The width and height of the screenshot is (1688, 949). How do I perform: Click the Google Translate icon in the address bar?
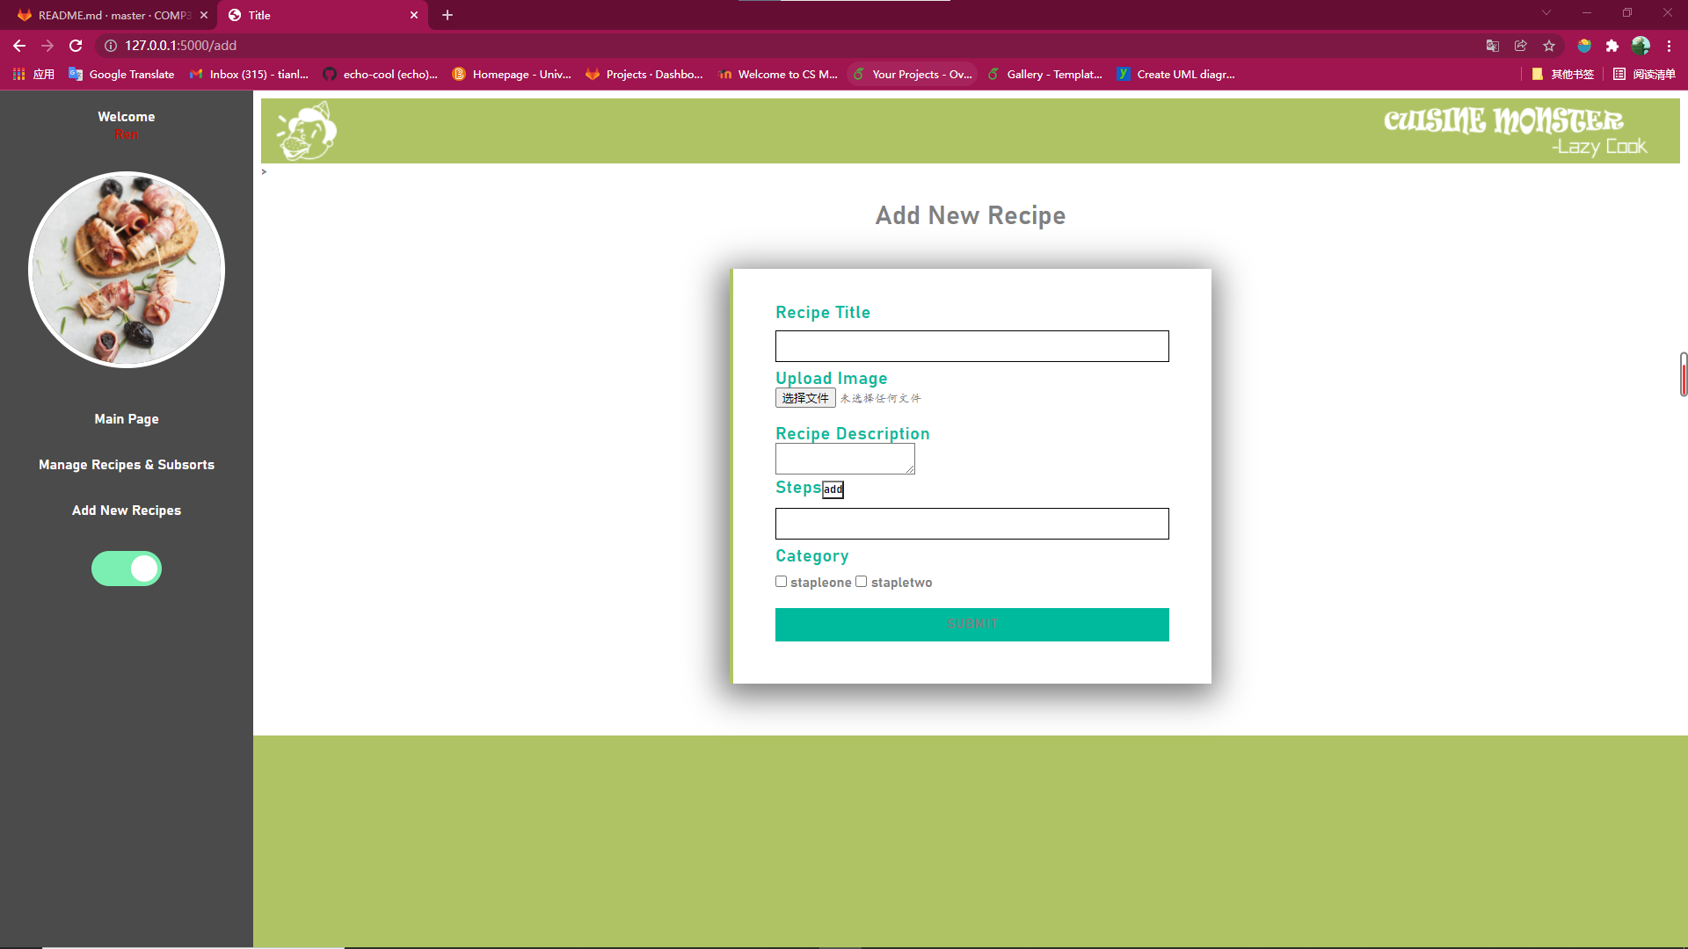(x=1492, y=46)
